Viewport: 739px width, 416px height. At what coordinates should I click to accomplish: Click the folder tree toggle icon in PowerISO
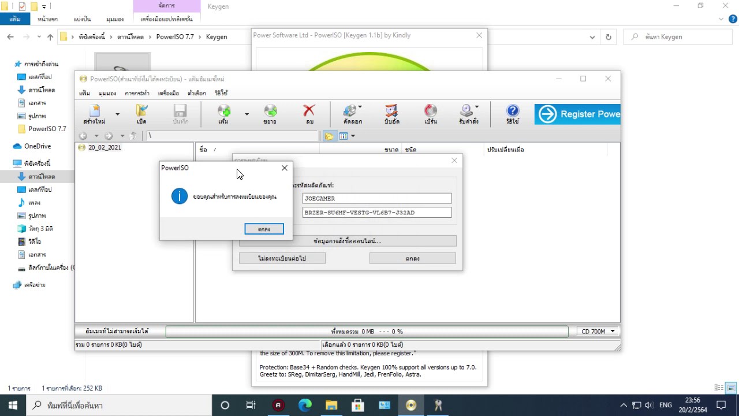[x=329, y=136]
